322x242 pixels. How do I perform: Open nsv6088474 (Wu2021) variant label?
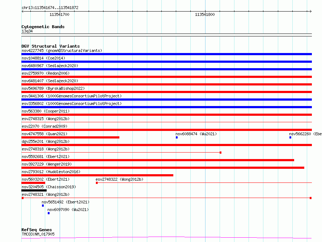(196, 134)
